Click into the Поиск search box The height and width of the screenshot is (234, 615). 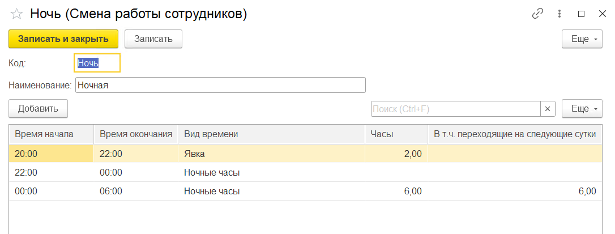coord(456,109)
